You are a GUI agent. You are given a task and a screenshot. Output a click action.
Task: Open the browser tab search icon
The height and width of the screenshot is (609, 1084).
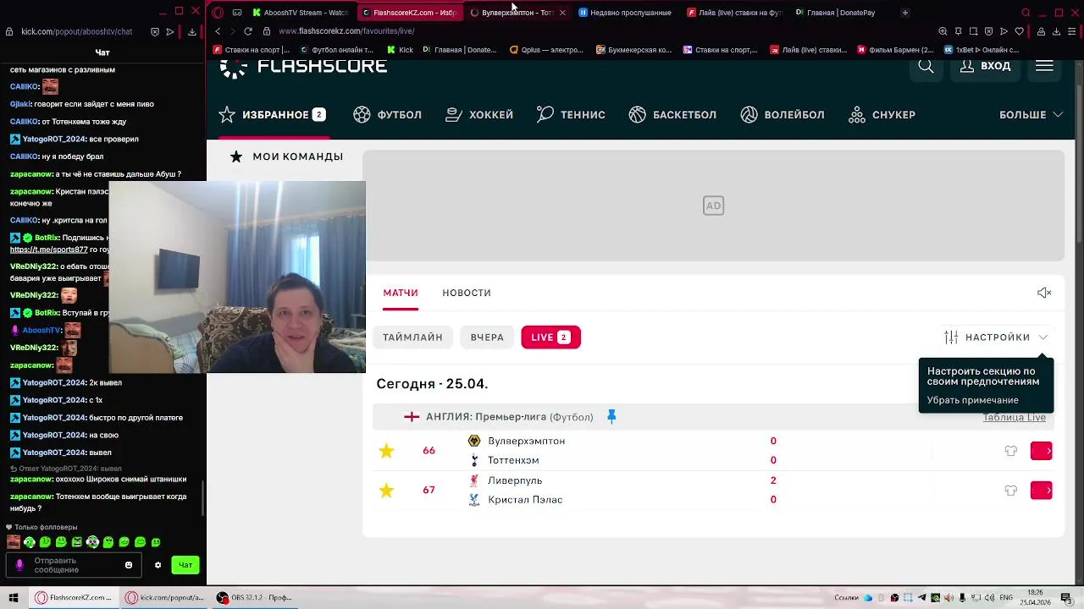click(x=1026, y=13)
